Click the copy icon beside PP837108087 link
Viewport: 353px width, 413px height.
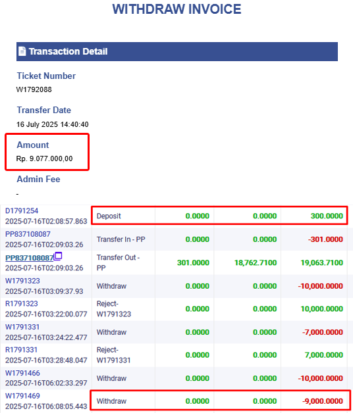58,256
